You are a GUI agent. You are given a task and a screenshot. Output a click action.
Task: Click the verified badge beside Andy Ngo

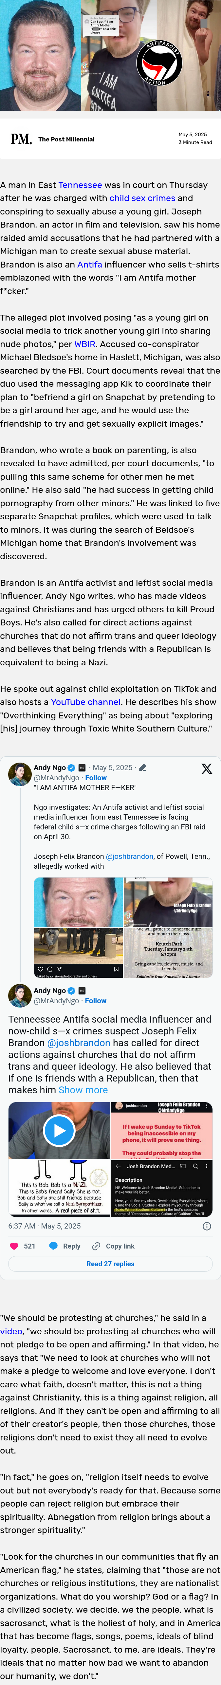[71, 768]
